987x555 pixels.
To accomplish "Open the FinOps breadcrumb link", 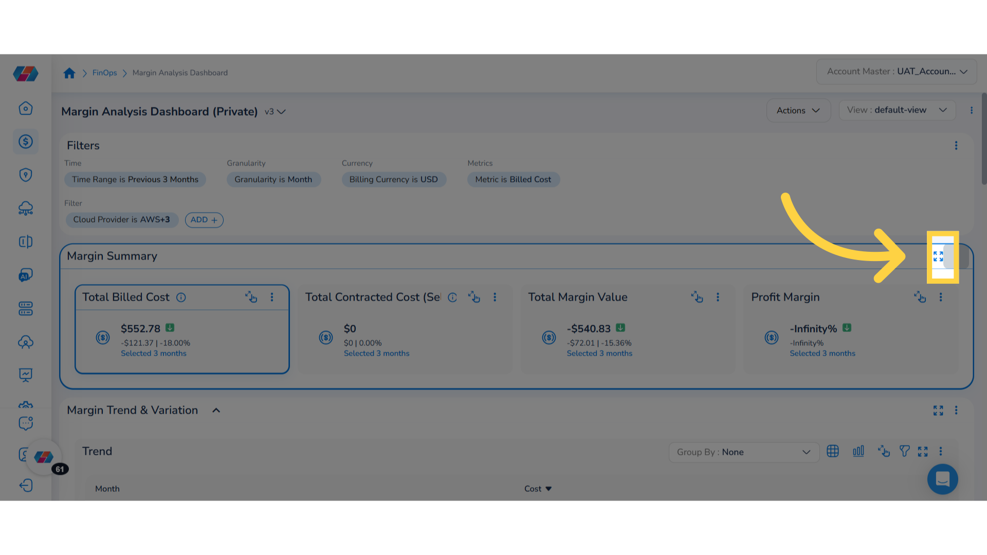I will tap(104, 73).
